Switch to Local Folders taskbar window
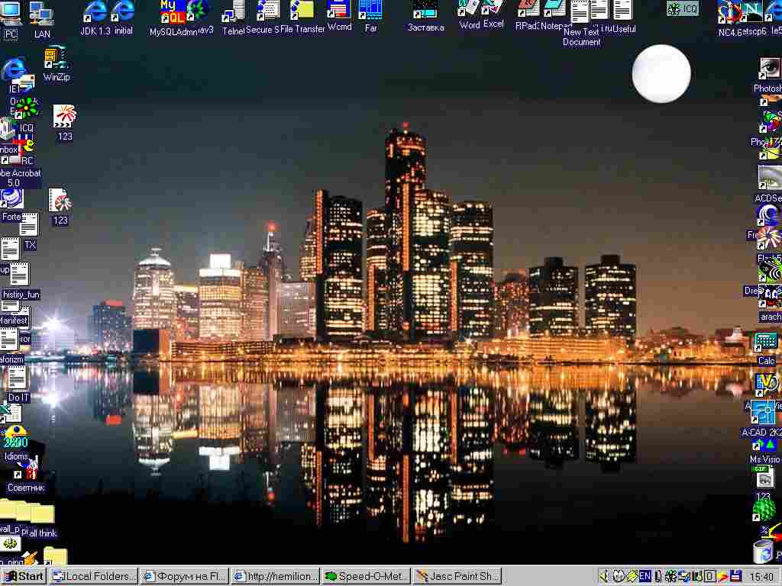Screen dimensions: 782x586 coord(94,577)
